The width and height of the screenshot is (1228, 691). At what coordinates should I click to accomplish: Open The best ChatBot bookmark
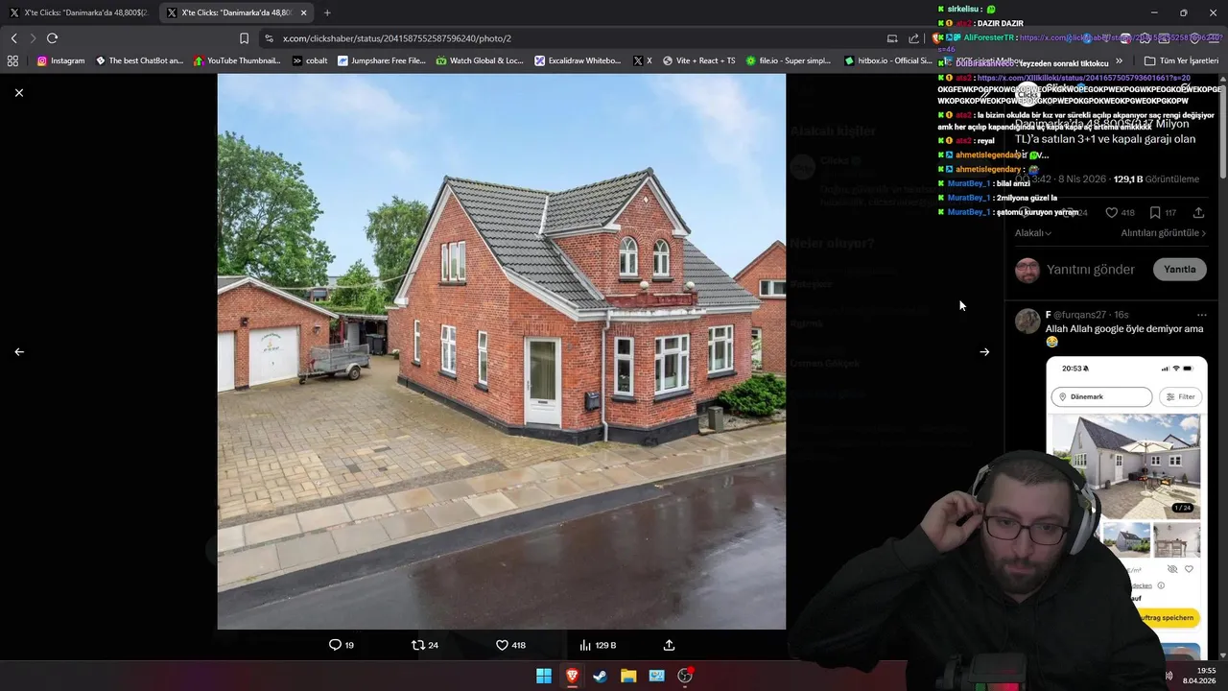[x=139, y=60]
